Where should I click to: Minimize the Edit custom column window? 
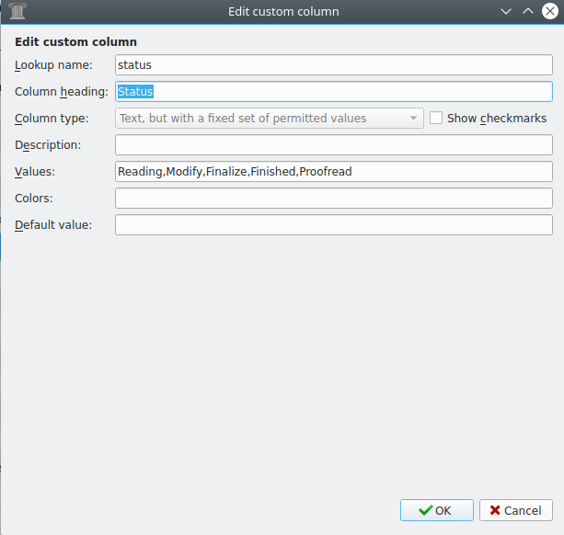click(x=506, y=11)
